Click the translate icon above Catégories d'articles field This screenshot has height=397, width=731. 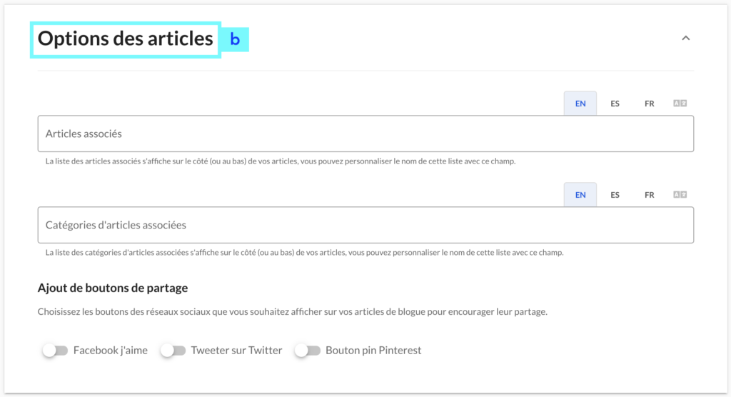pyautogui.click(x=680, y=194)
